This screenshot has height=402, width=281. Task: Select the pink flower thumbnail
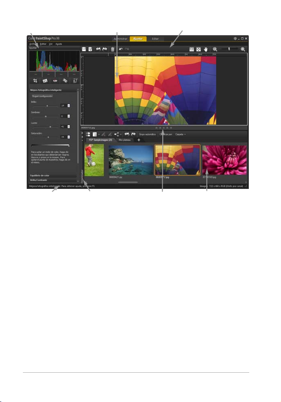225,160
